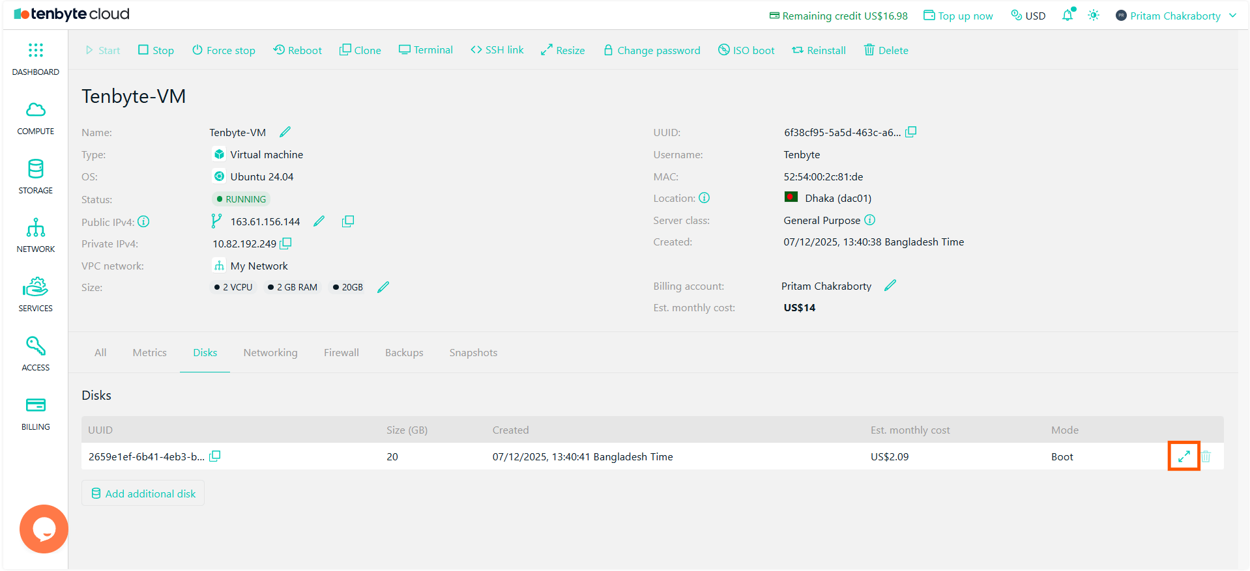Show info for Public IPv4
The image size is (1250, 571).
(144, 221)
